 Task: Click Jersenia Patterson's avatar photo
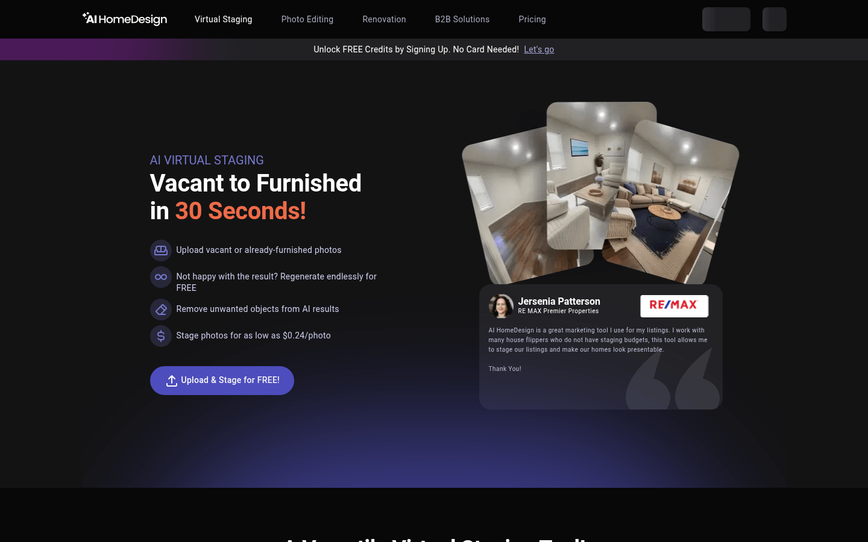click(501, 306)
